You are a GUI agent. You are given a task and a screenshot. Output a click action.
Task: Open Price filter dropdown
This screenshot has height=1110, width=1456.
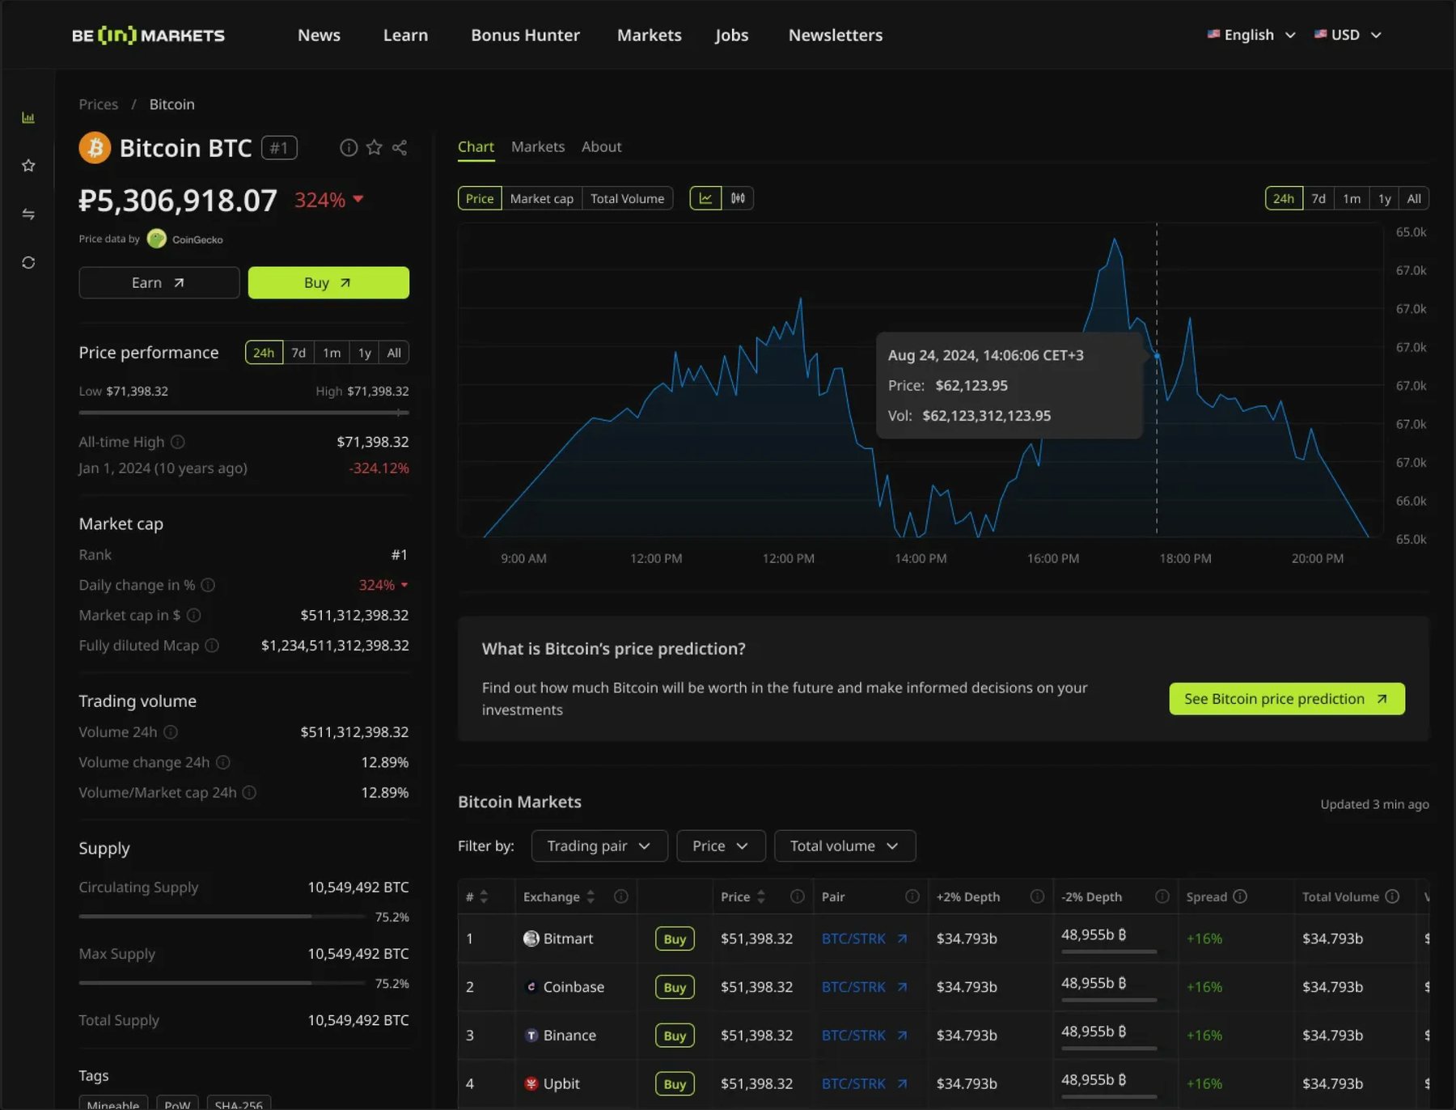click(721, 845)
